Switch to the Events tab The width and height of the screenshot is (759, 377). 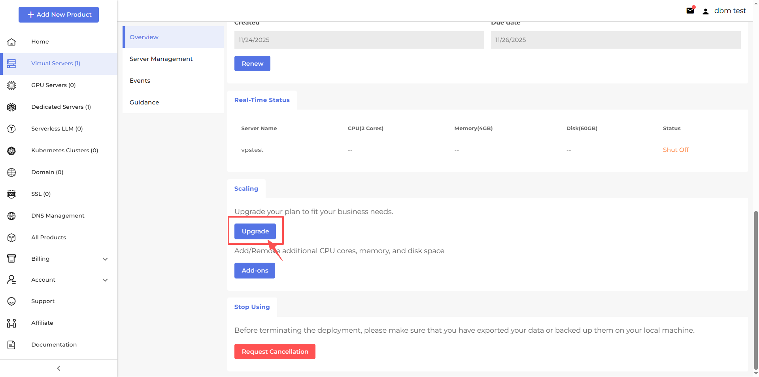point(173,81)
